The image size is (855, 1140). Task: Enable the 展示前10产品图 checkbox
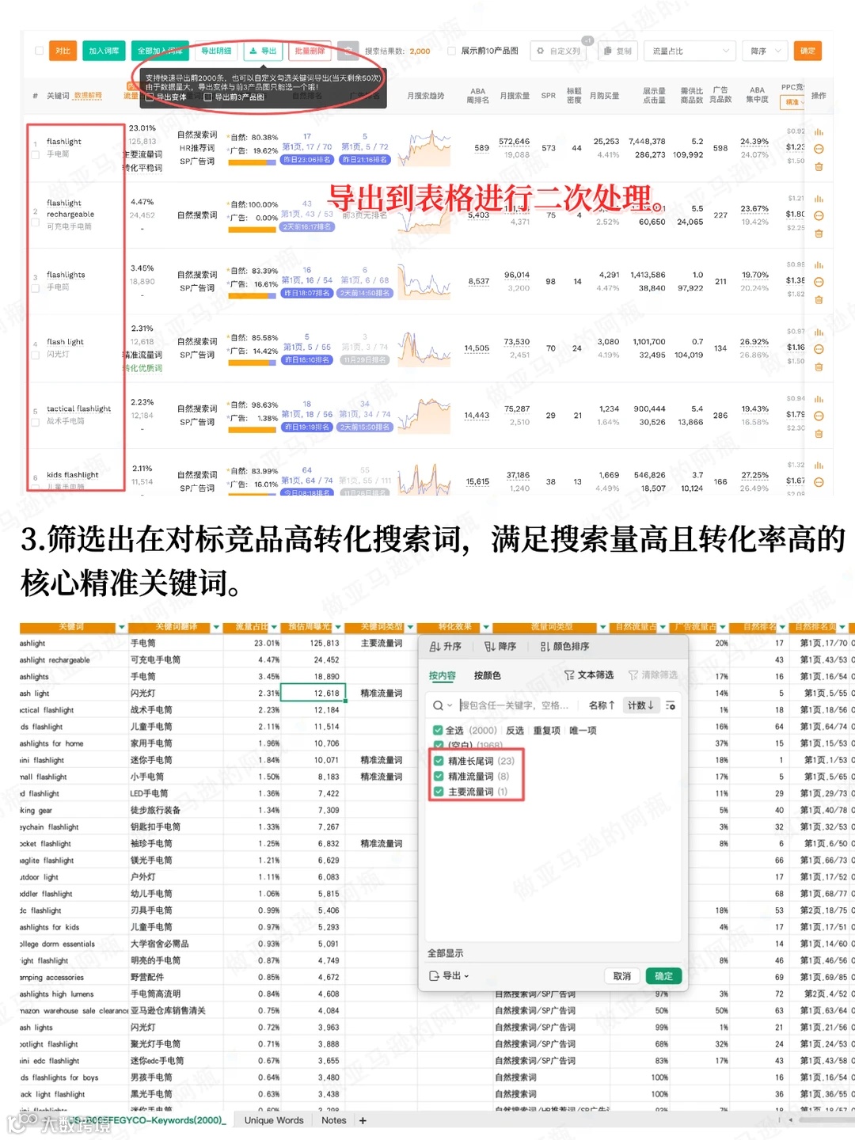451,51
